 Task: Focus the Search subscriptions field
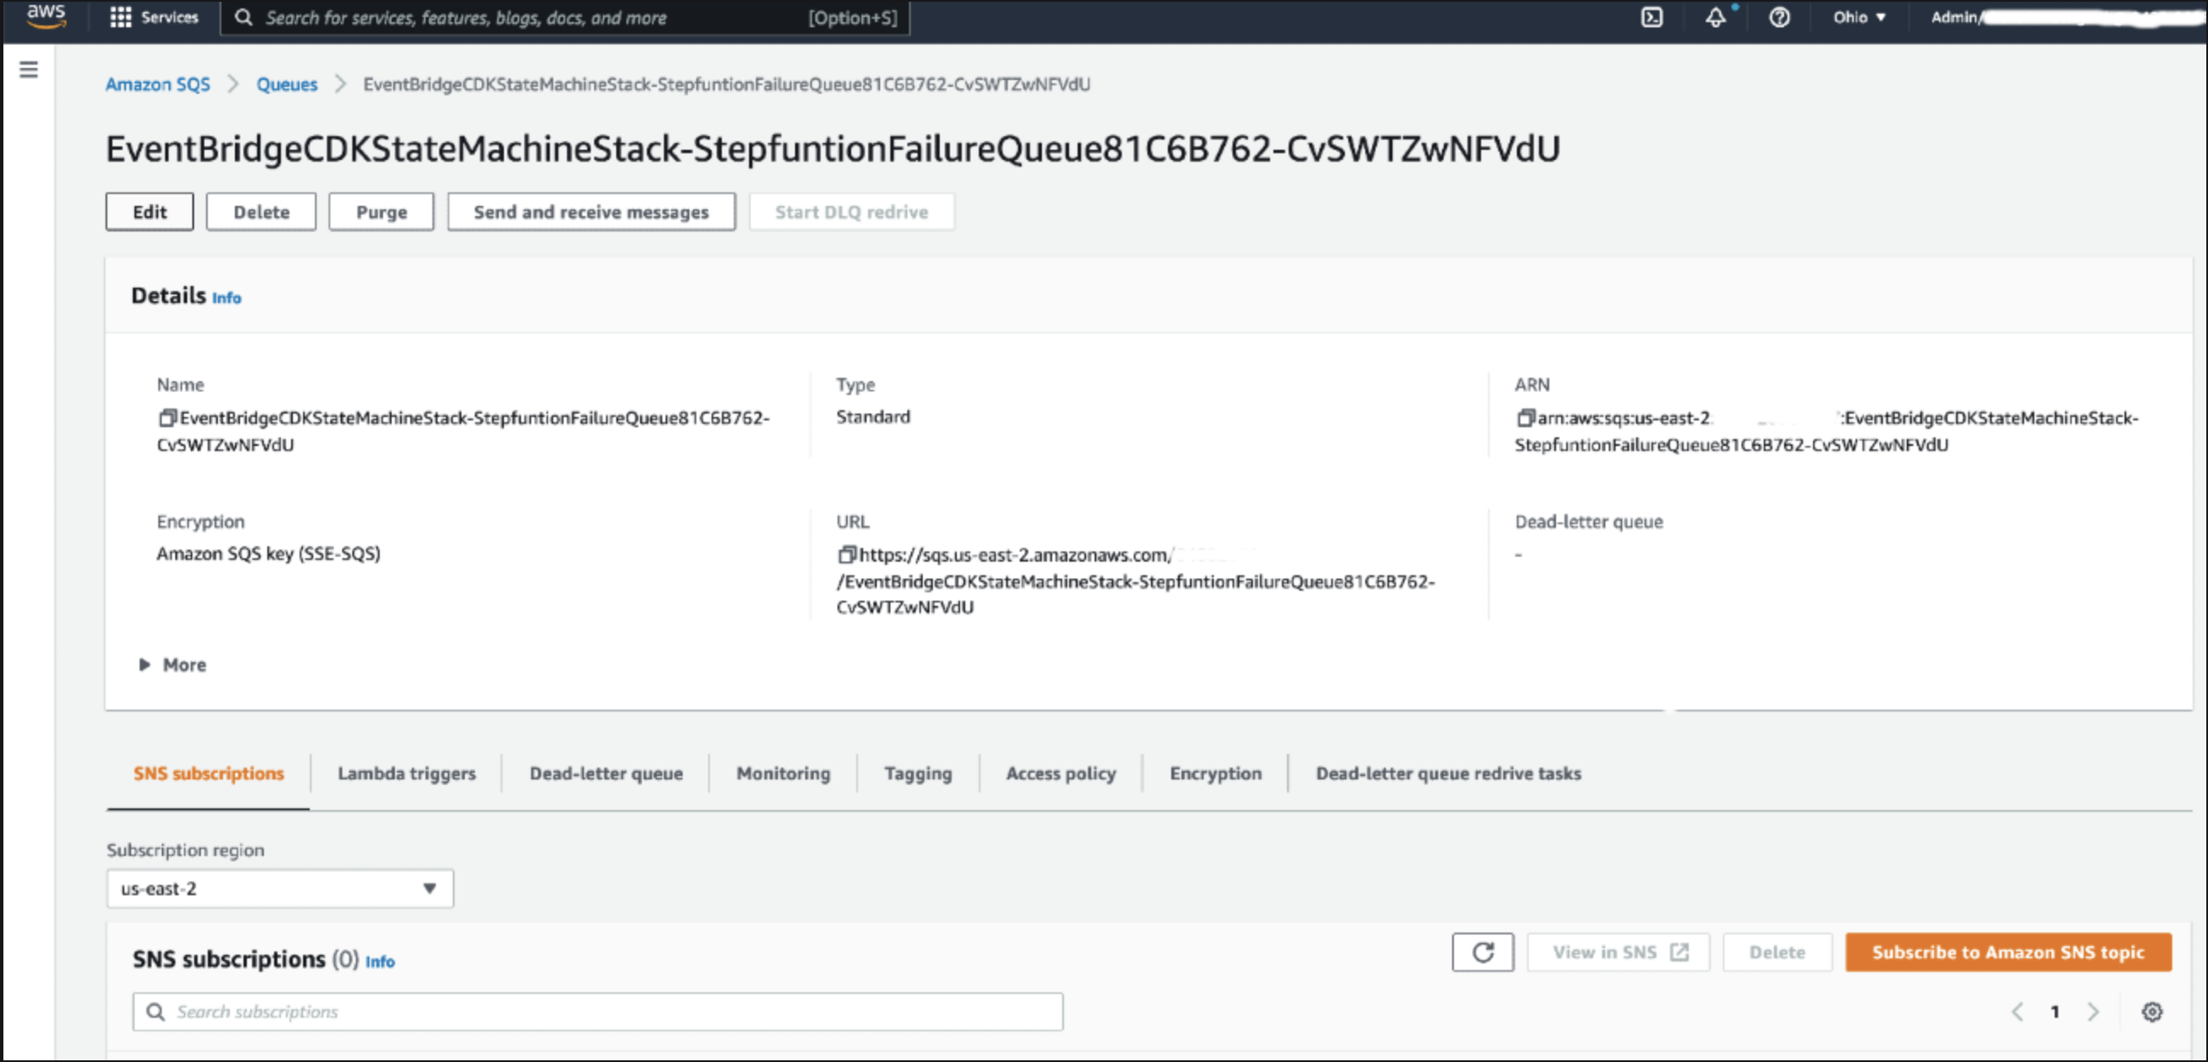pos(598,1013)
